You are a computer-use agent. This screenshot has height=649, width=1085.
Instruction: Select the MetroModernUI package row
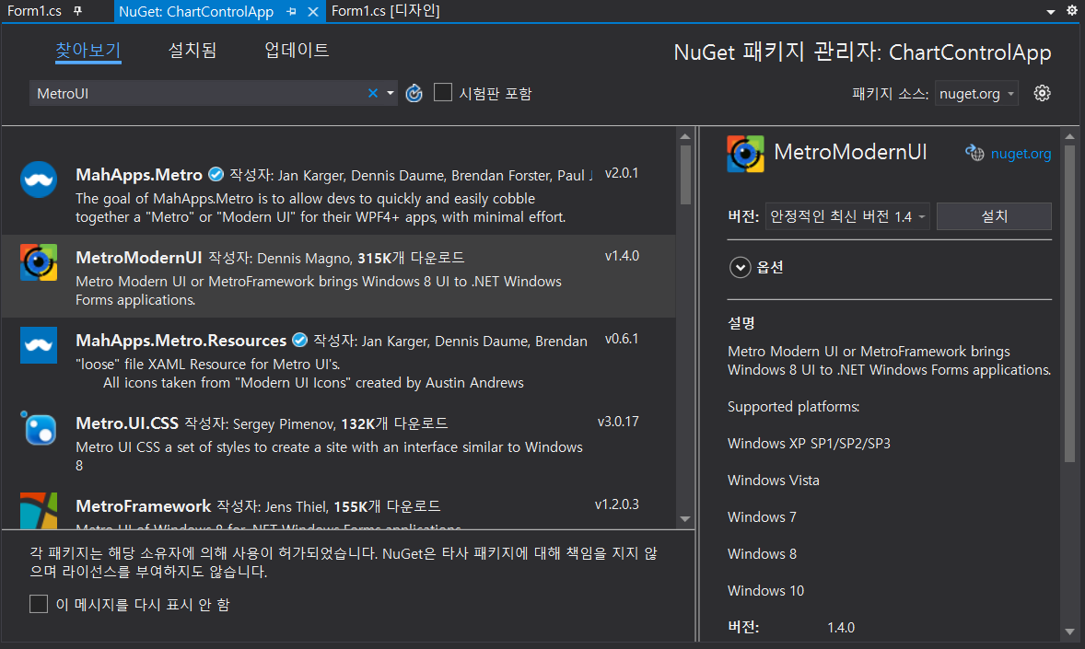pos(338,277)
